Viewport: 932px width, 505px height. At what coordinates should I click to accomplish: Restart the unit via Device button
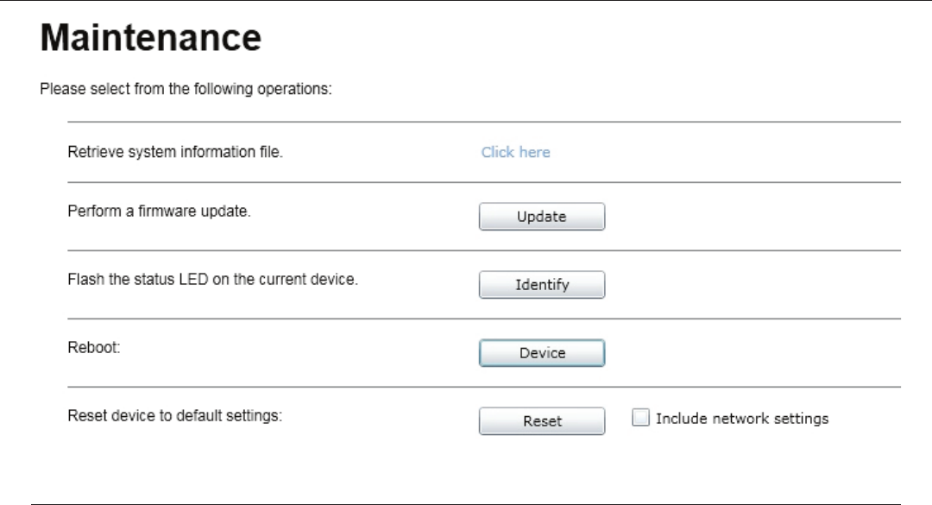pyautogui.click(x=541, y=353)
